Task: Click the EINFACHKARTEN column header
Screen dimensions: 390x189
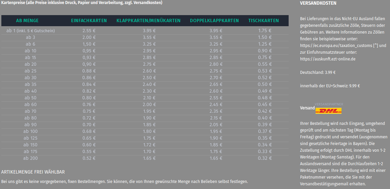Action: (x=89, y=20)
